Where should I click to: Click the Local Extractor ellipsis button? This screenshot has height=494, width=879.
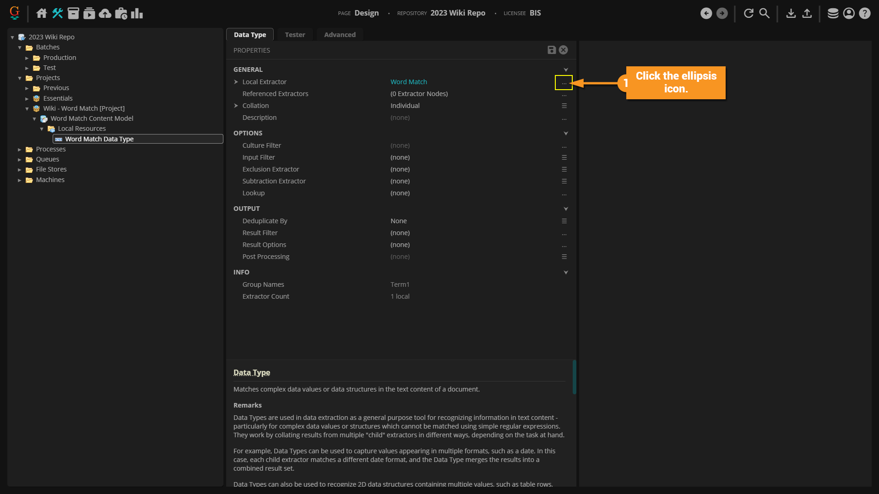[x=564, y=83]
